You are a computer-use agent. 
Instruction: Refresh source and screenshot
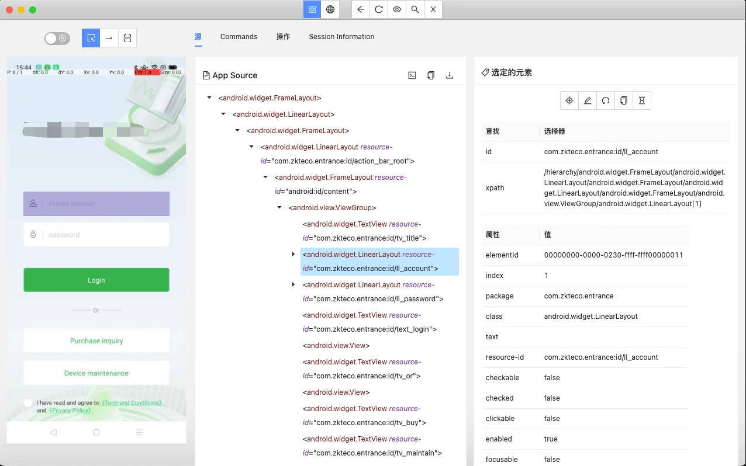(x=379, y=9)
